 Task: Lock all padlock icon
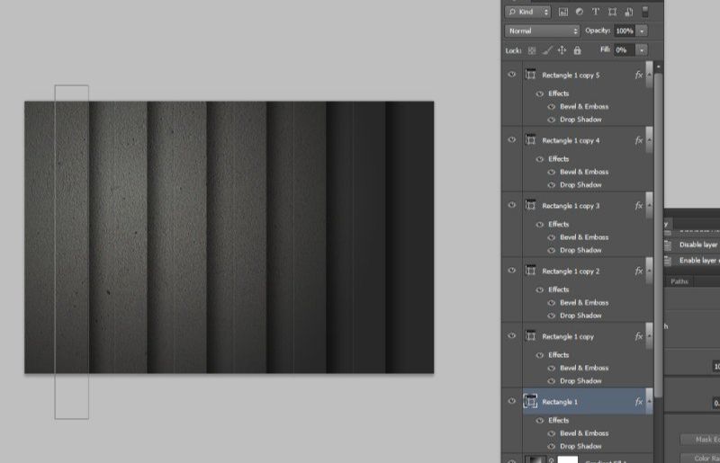click(577, 50)
